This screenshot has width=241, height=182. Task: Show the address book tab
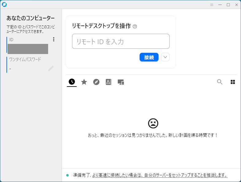(x=109, y=82)
